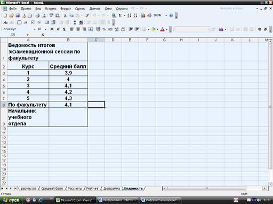Expand the Arial Cyr font name dropdown
The width and height of the screenshot is (273, 204).
[x=35, y=29]
